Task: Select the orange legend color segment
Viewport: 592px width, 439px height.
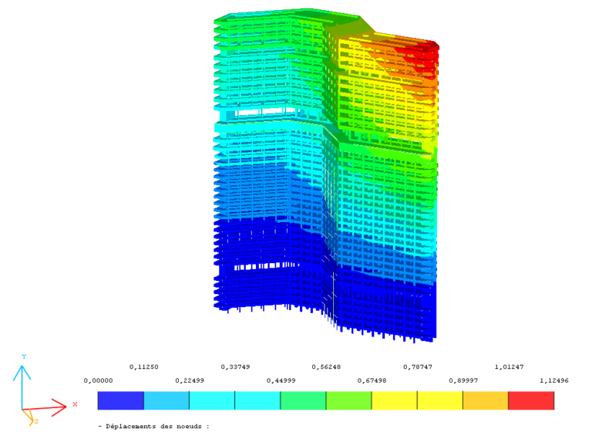Action: tap(486, 400)
